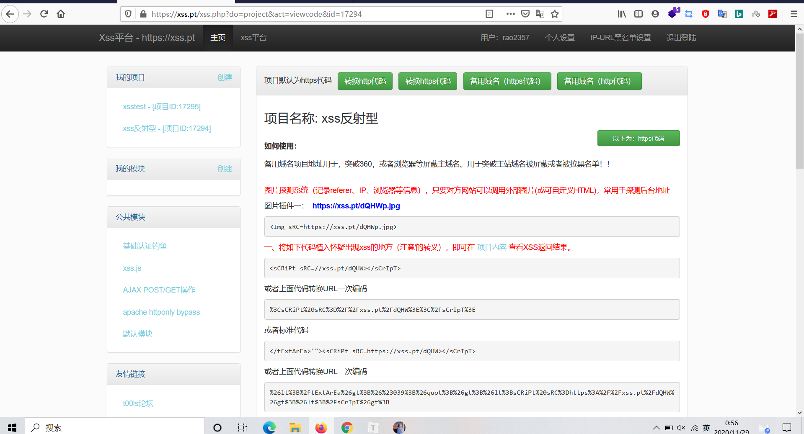The height and width of the screenshot is (434, 804).
Task: Show hidden system tray icons chevron
Action: [656, 428]
